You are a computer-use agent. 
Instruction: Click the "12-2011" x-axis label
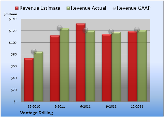pyautogui.click(x=137, y=106)
